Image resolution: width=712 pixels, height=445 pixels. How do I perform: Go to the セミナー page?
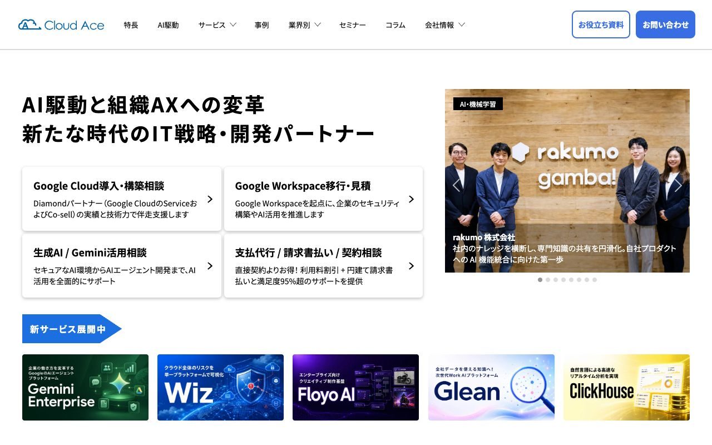click(353, 25)
